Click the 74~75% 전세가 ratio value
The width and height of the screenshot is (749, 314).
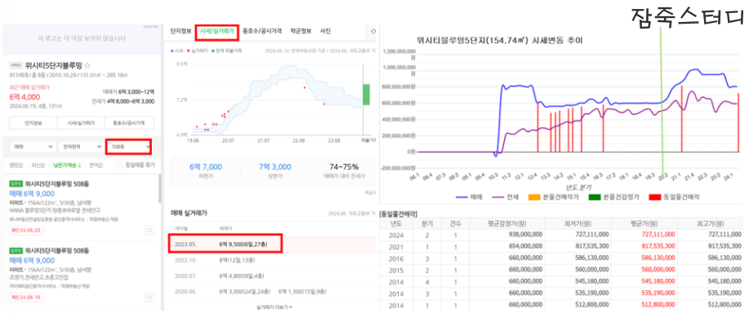pos(344,166)
